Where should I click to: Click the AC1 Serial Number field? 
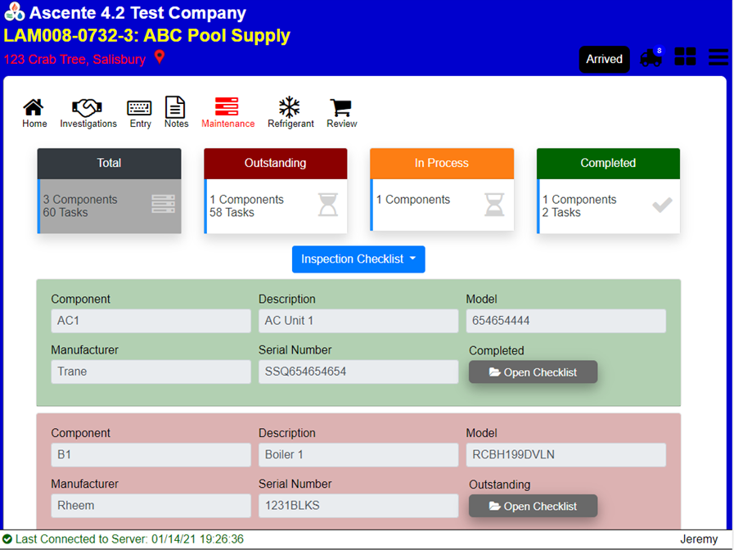pyautogui.click(x=358, y=372)
